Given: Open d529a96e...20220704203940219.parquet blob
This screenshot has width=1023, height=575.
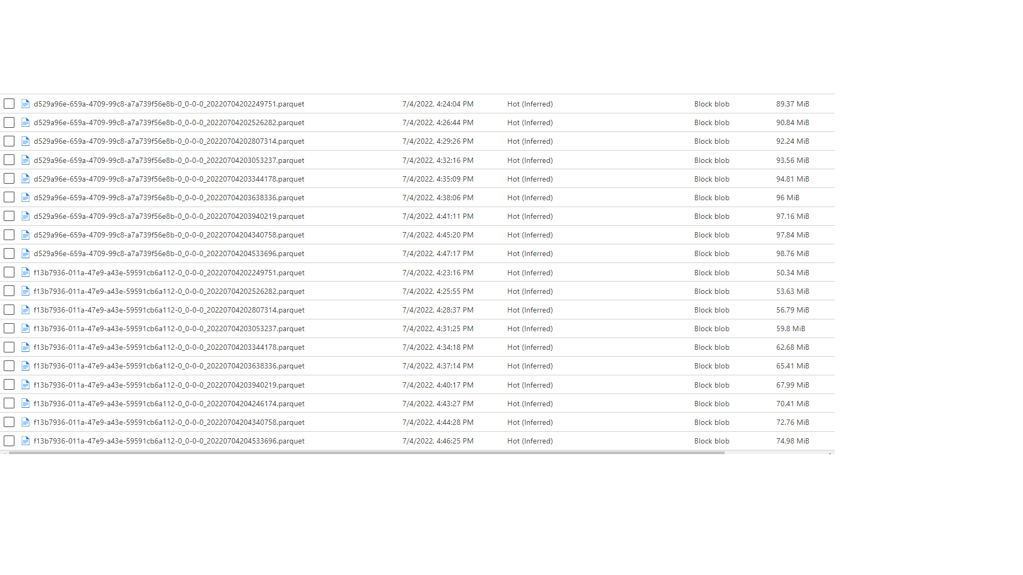Looking at the screenshot, I should (169, 216).
